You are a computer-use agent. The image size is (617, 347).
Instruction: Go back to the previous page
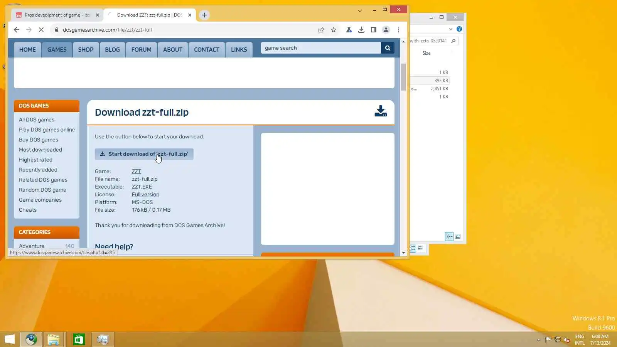point(16,30)
